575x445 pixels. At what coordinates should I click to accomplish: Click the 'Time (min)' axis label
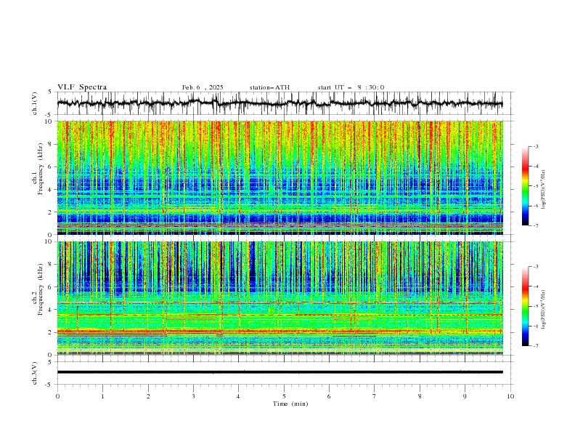(x=290, y=404)
